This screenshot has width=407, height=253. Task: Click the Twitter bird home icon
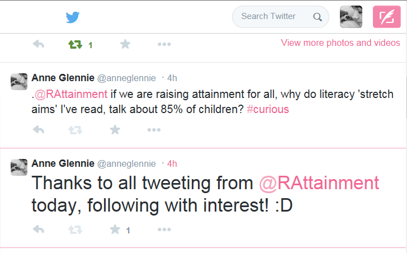pos(73,17)
